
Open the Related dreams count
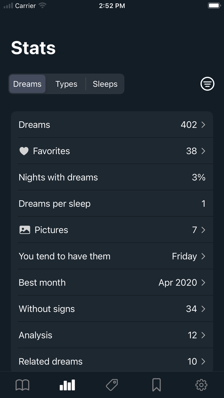(x=112, y=361)
